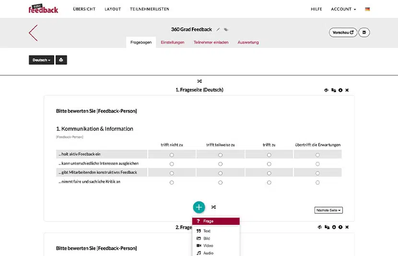Choose Frage from the add-element menu
398x256 pixels.
216,221
